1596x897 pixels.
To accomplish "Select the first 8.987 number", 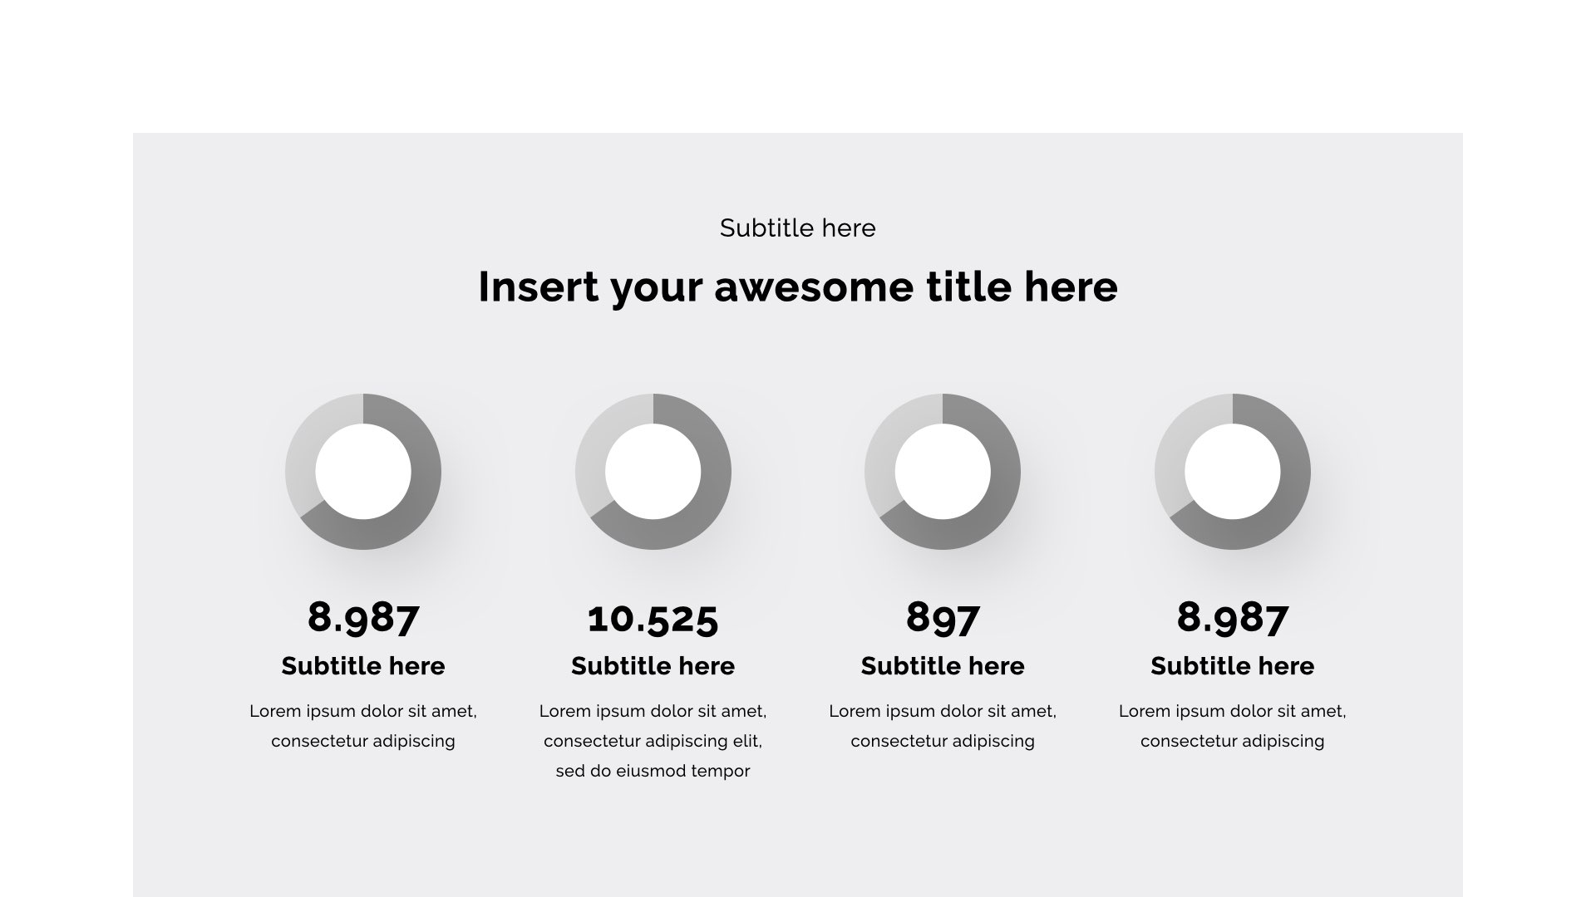I will pos(363,617).
